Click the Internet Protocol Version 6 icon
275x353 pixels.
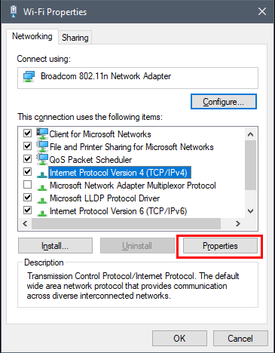[42, 213]
